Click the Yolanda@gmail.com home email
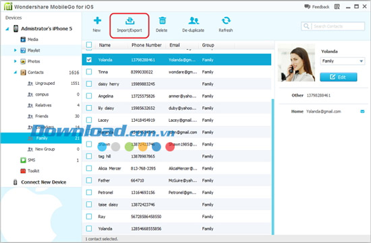371x243 pixels. coord(323,112)
